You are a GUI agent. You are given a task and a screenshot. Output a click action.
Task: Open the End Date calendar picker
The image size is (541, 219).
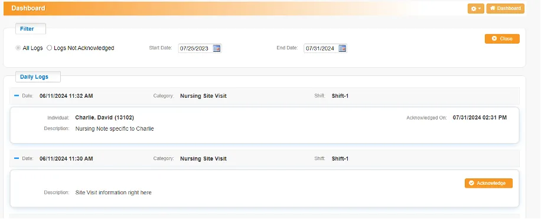point(342,48)
